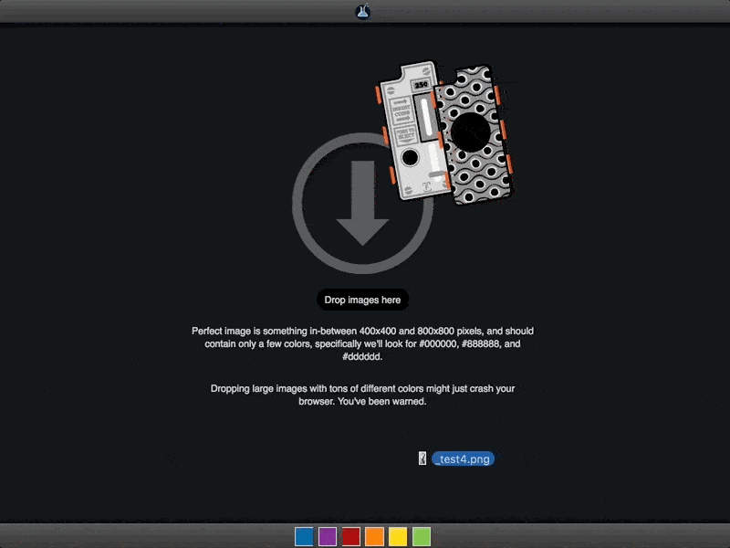This screenshot has height=548, width=730.
Task: Select the red color swatch in the dock
Action: pyautogui.click(x=350, y=536)
